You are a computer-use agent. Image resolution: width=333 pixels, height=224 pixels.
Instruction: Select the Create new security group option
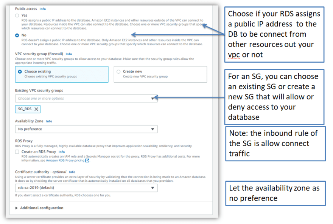160,74
